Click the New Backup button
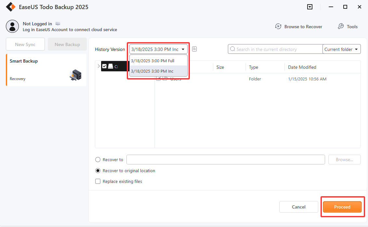This screenshot has width=368, height=227. coord(67,44)
